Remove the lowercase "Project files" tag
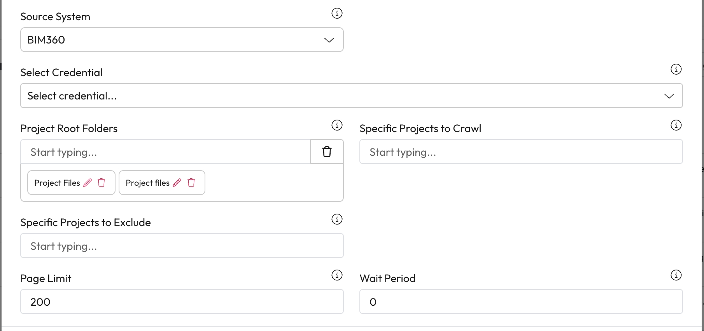The height and width of the screenshot is (331, 704). pyautogui.click(x=191, y=183)
